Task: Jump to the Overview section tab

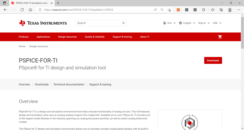Action: 24,84
